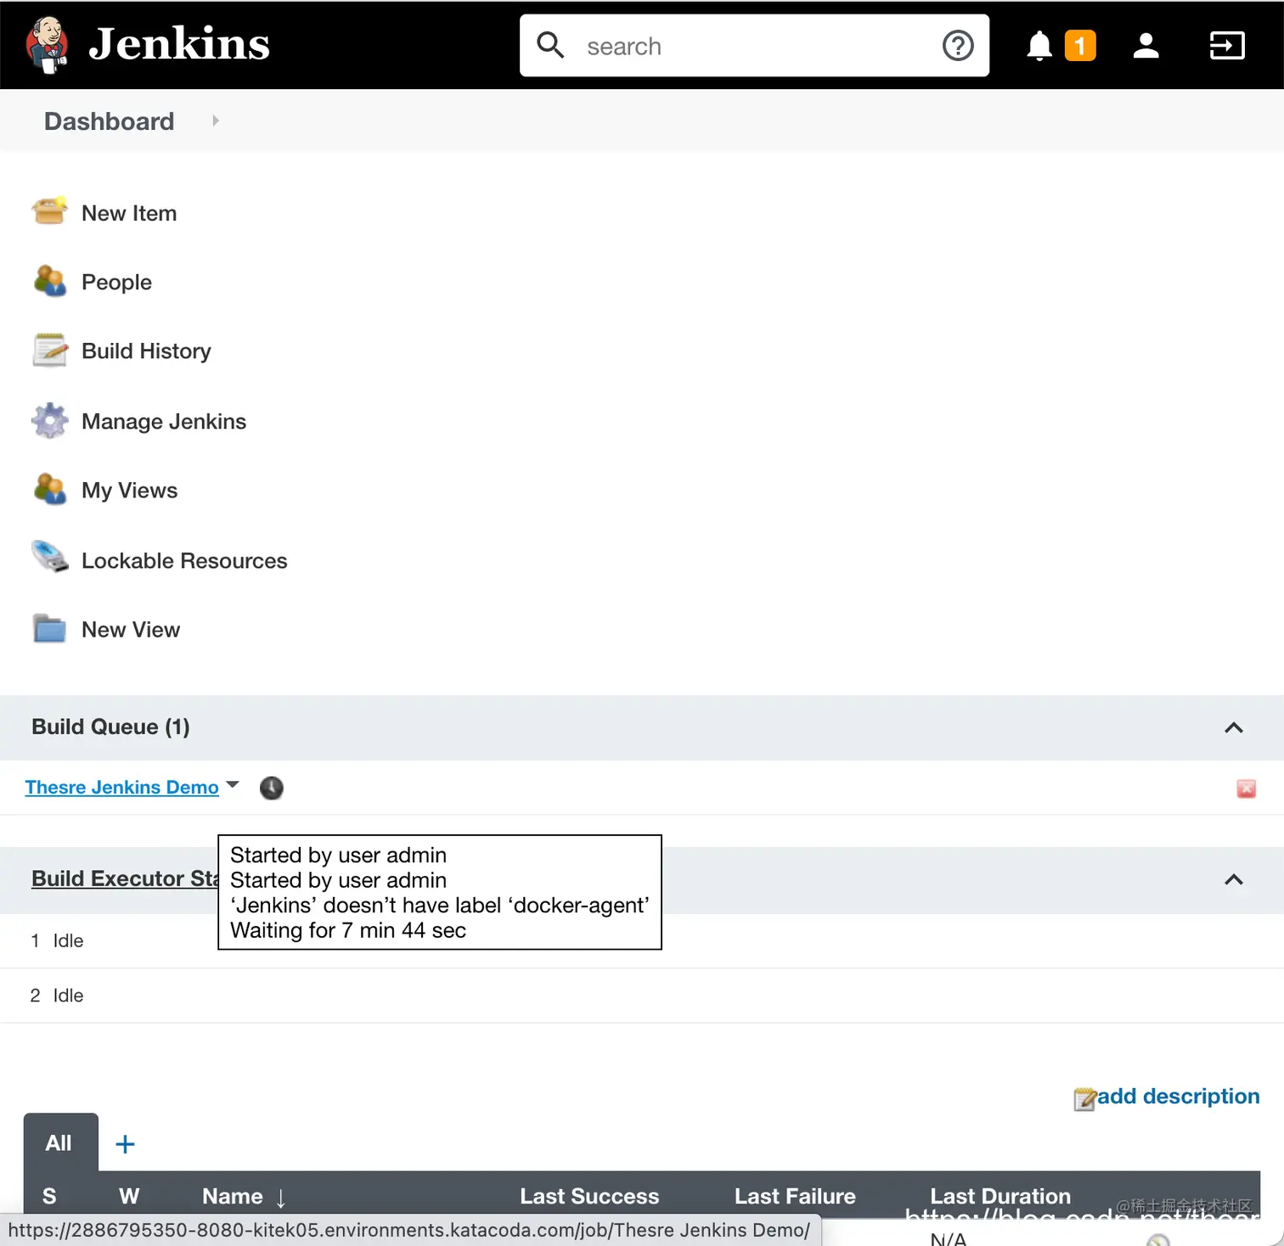
Task: Sort by Last Duration column header
Action: (x=1000, y=1196)
